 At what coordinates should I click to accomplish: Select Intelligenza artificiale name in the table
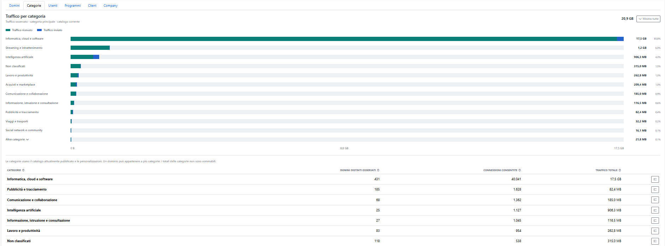point(24,210)
